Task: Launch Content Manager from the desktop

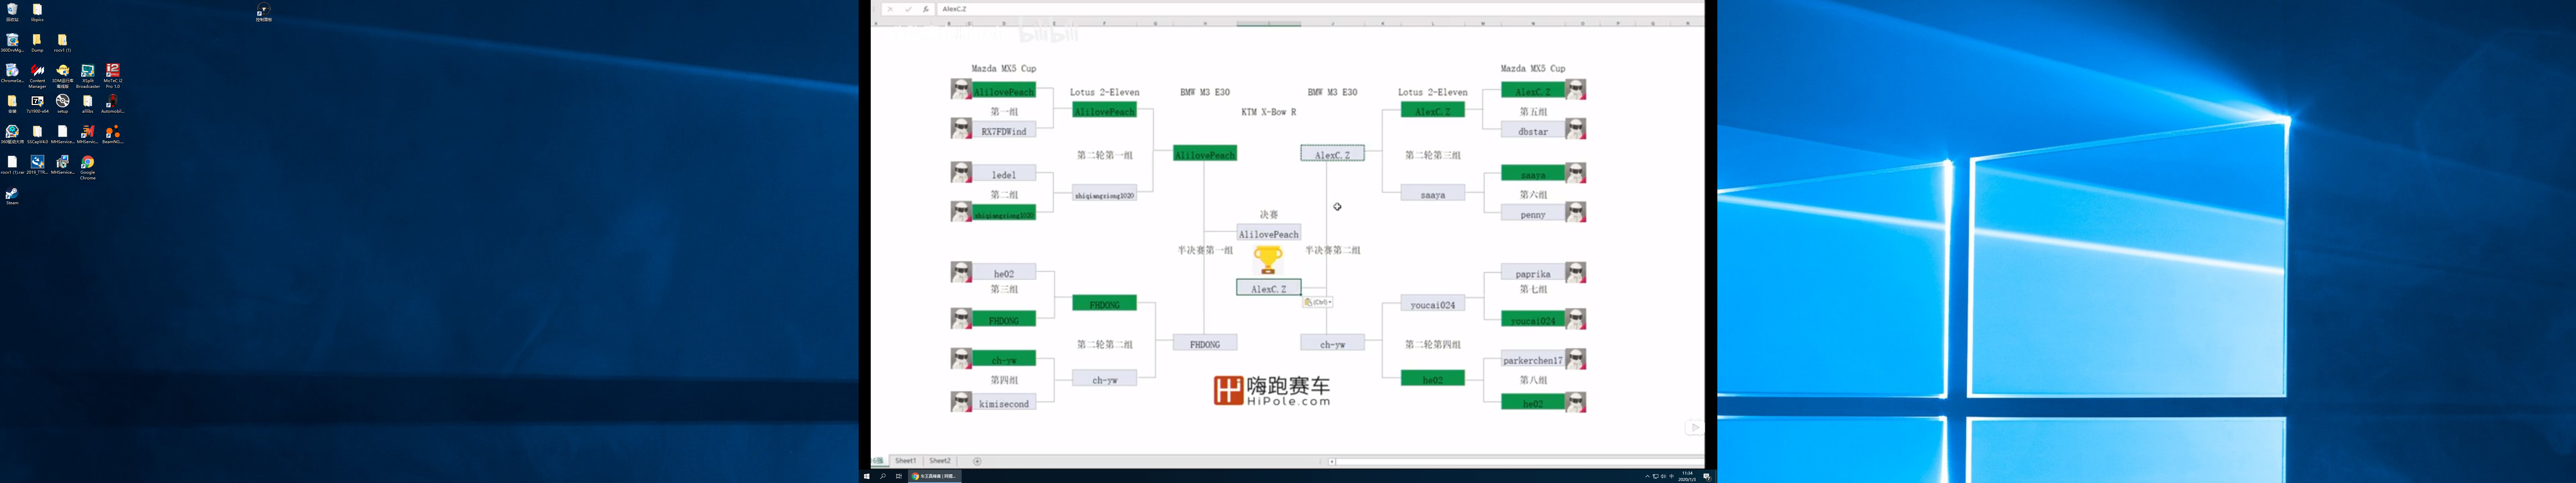Action: pos(37,76)
